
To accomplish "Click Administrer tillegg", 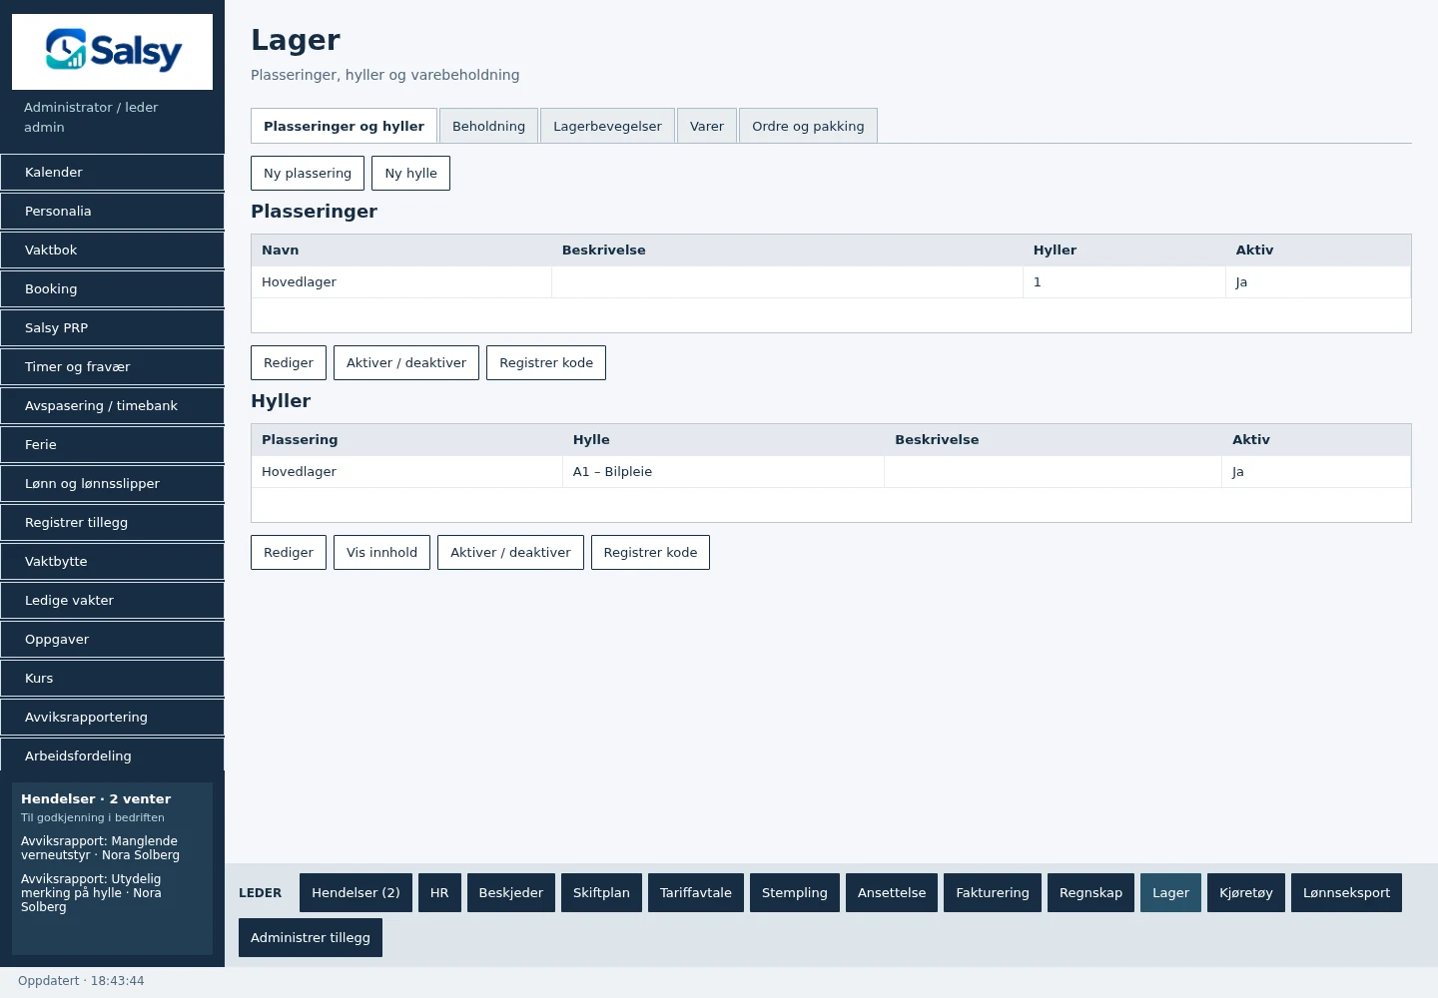I will pos(311,937).
